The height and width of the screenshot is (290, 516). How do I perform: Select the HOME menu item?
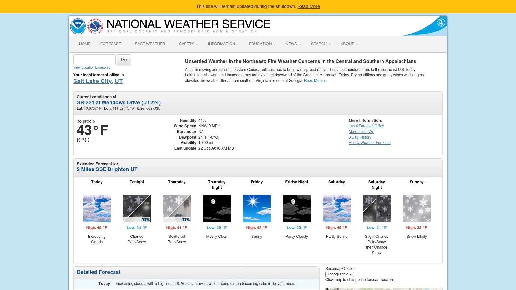pyautogui.click(x=84, y=44)
